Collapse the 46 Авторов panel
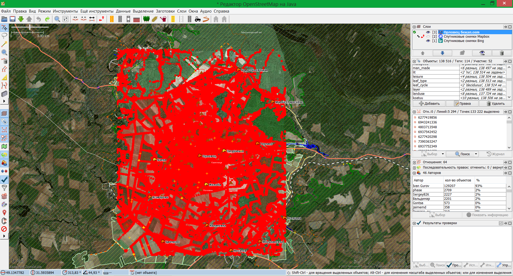 [414, 173]
